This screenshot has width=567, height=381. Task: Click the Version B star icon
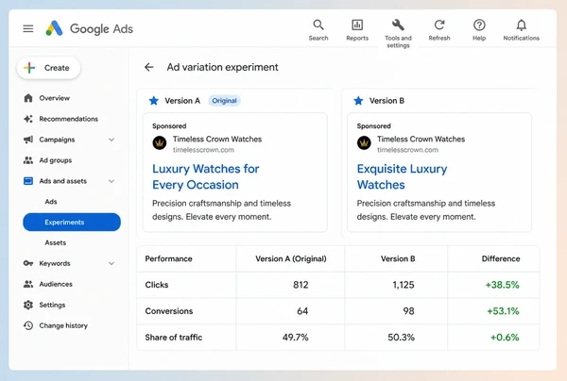click(x=358, y=100)
